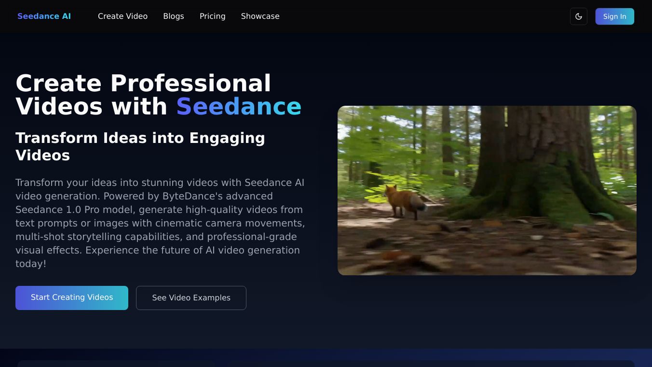
Task: Go to the Blogs page
Action: coord(174,16)
